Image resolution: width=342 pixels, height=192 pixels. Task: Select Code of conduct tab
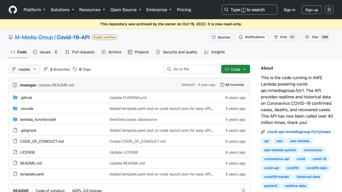(50, 190)
